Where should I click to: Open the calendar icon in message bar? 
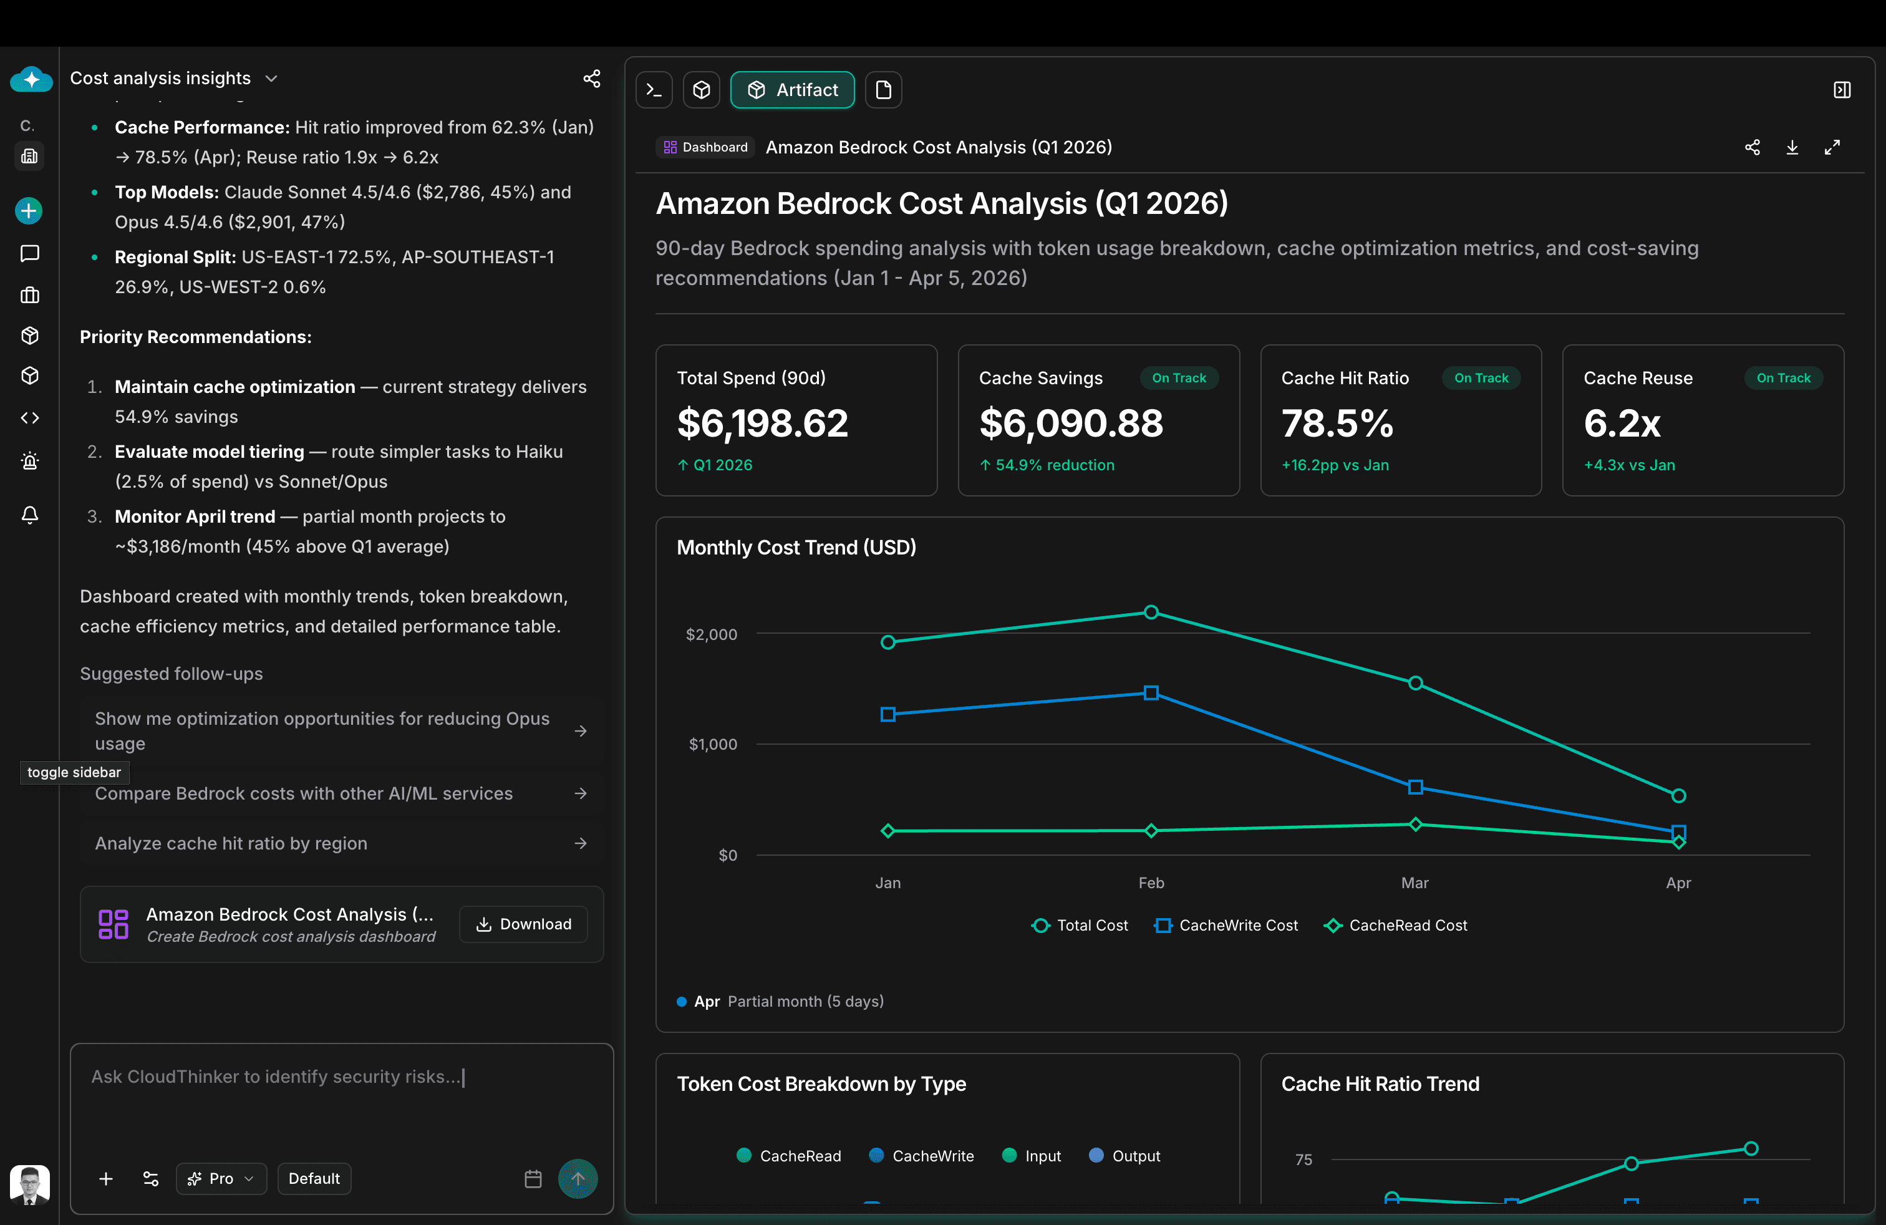[x=533, y=1178]
